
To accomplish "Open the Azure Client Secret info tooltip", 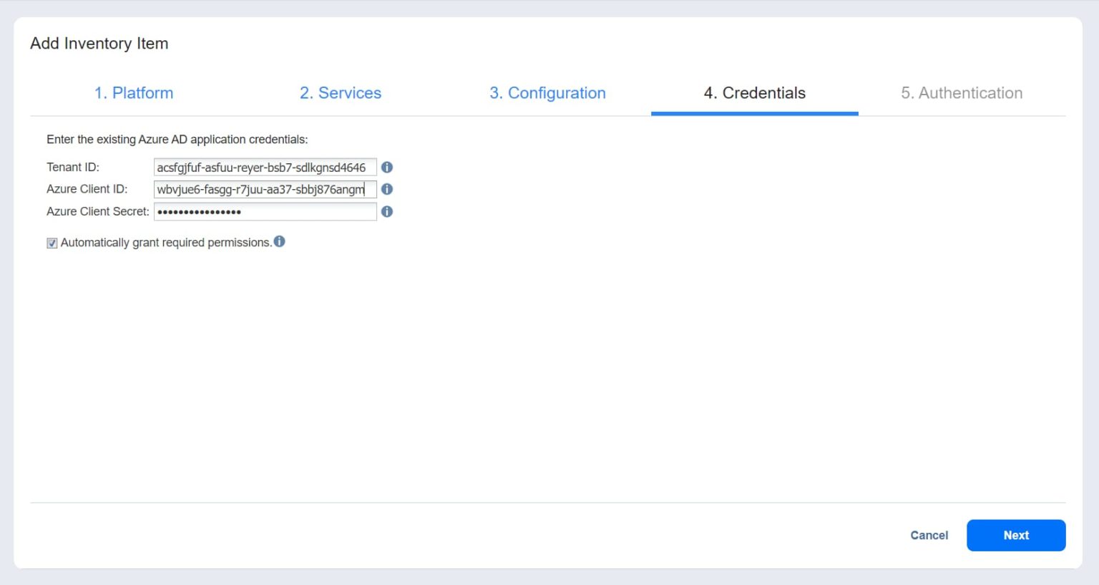I will [x=387, y=211].
